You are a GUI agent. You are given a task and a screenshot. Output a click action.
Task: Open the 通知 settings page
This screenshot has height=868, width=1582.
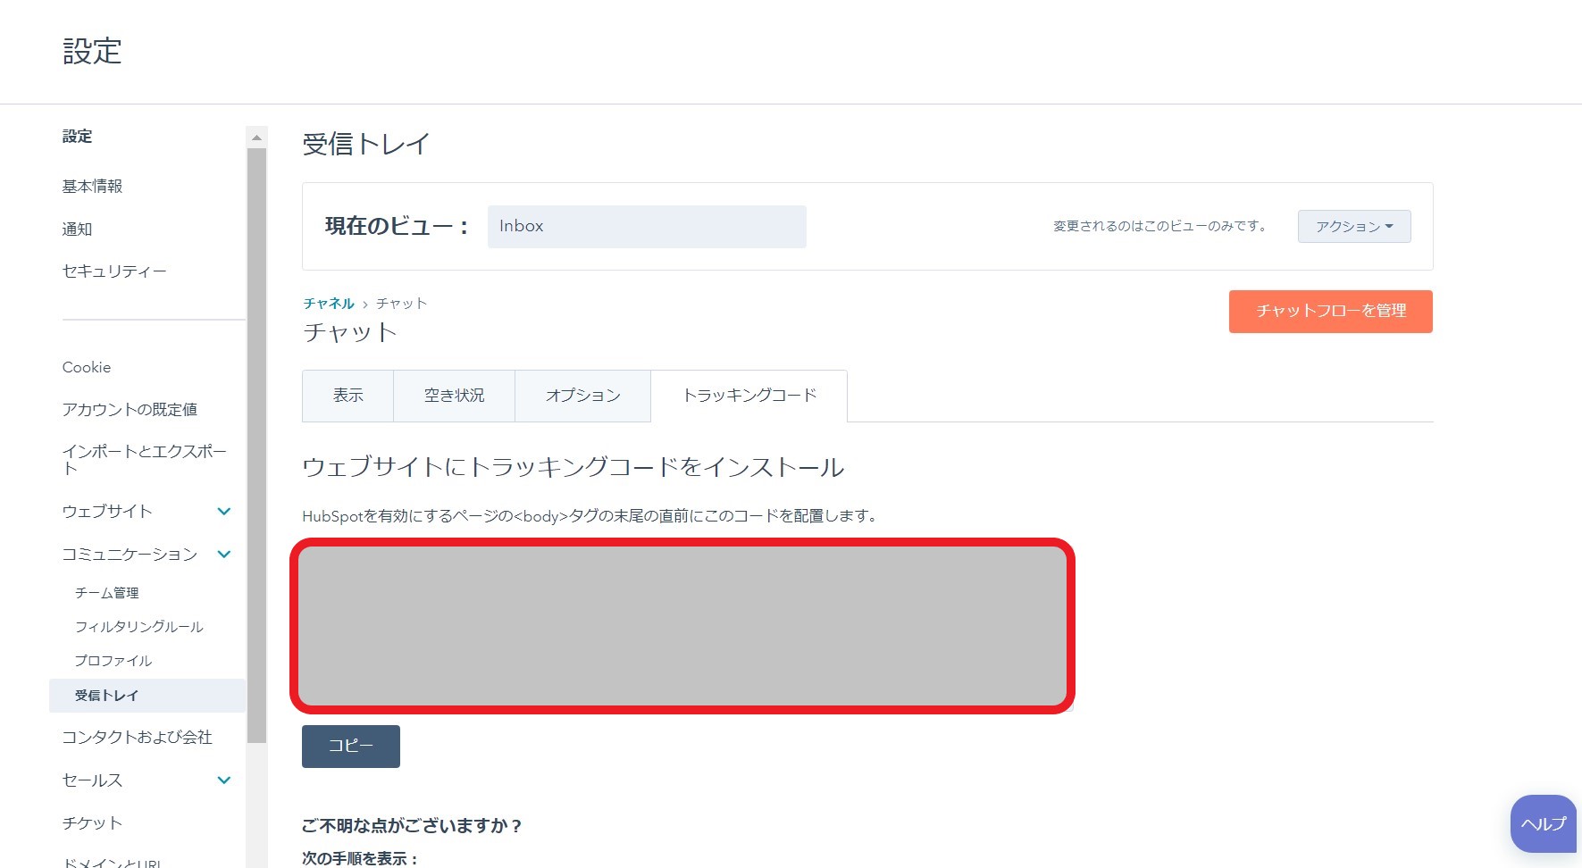coord(77,229)
